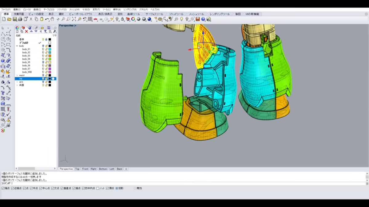Uncheck the 端点 osnap checkbox
Viewport: 369px width, 207px height.
tap(3, 188)
